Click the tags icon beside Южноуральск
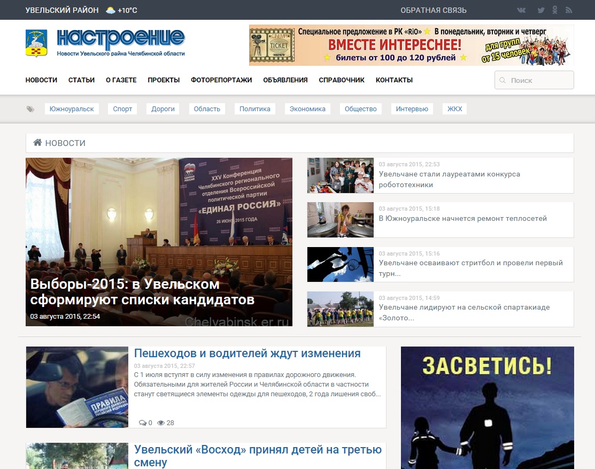Viewport: 595px width, 469px height. tap(30, 109)
